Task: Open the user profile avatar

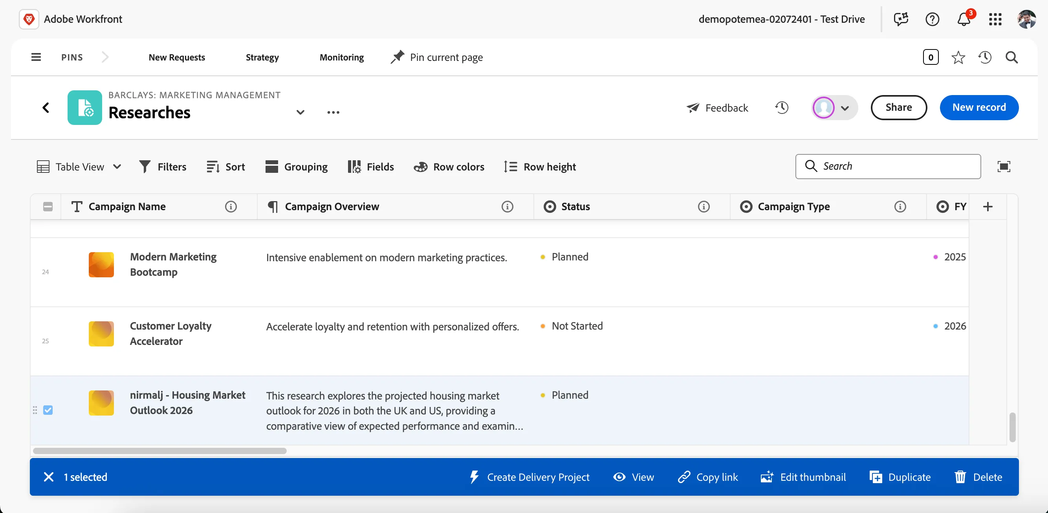Action: (1026, 19)
